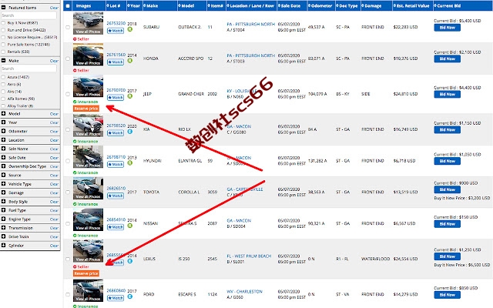Viewport: 493px width, 308px height.
Task: Select the Subaru Outback row checkbox
Action: pyautogui.click(x=68, y=28)
